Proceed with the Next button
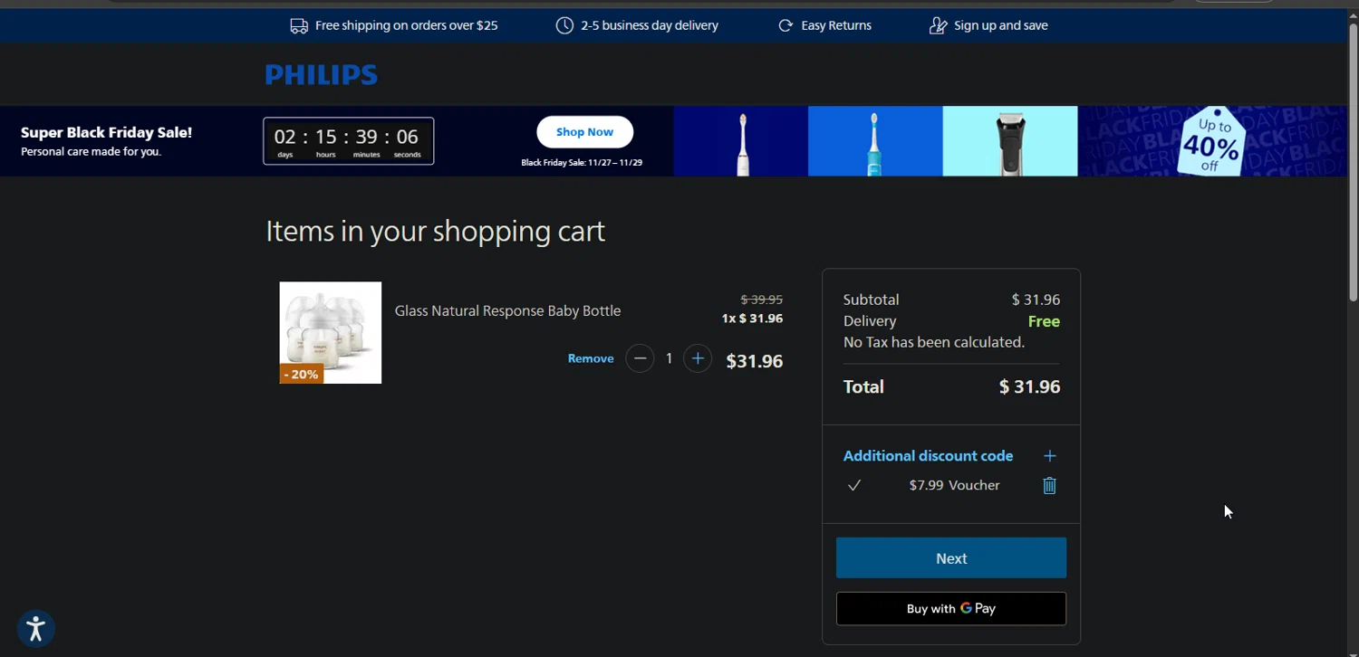The height and width of the screenshot is (657, 1359). click(951, 558)
